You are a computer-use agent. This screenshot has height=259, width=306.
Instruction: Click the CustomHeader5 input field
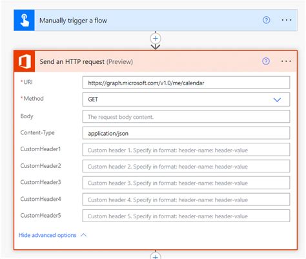pos(186,216)
